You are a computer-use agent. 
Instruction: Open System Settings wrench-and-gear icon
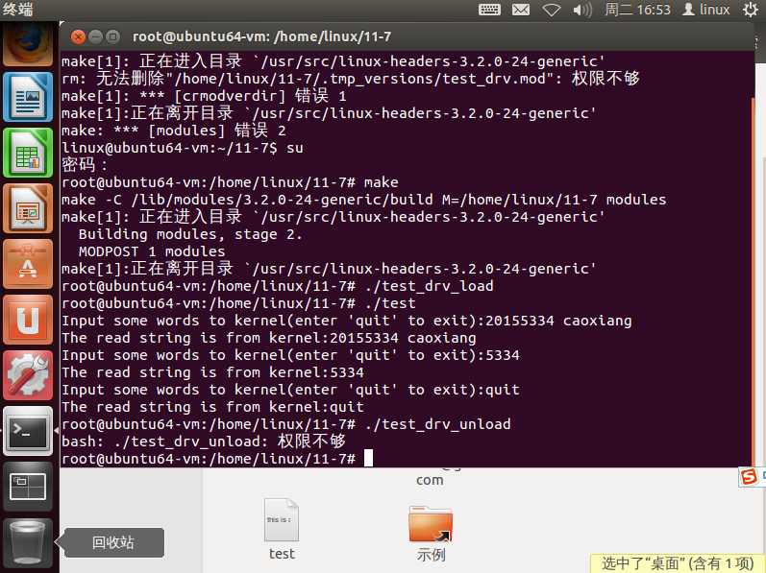[x=27, y=375]
